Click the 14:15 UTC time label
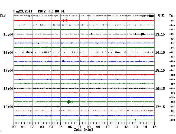The height and width of the screenshot is (134, 176). click(160, 53)
